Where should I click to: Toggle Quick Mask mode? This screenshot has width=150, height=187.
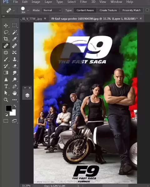pos(6,121)
